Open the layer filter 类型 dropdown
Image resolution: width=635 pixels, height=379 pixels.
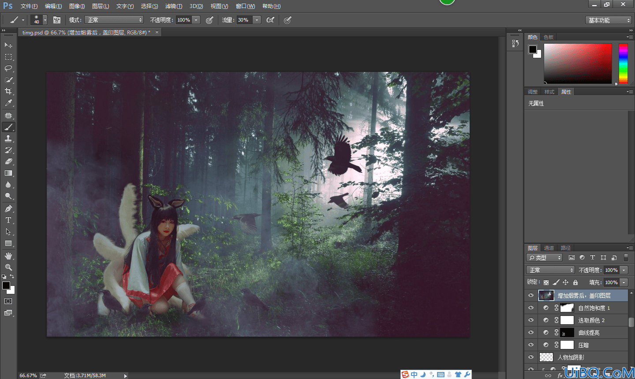coord(545,258)
